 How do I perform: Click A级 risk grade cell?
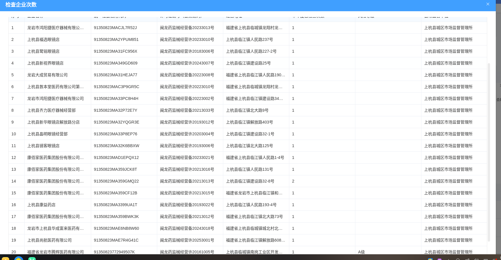[361, 252]
